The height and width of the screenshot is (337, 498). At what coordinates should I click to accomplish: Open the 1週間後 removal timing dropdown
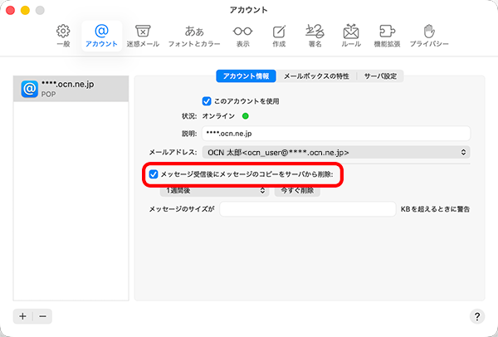204,191
